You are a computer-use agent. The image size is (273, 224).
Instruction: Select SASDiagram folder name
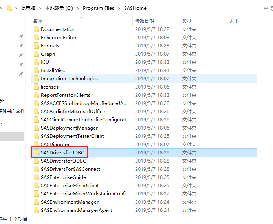[x=55, y=144]
